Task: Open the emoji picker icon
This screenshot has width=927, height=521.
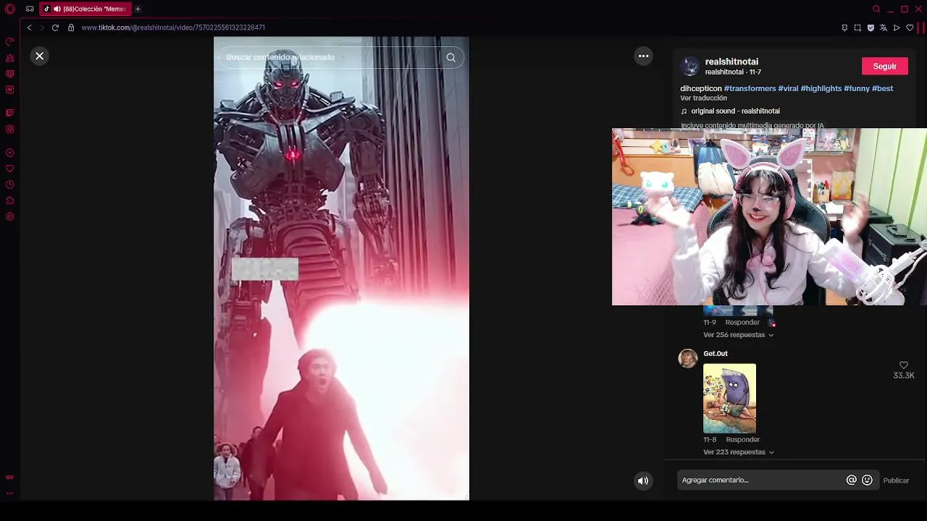Action: point(867,480)
